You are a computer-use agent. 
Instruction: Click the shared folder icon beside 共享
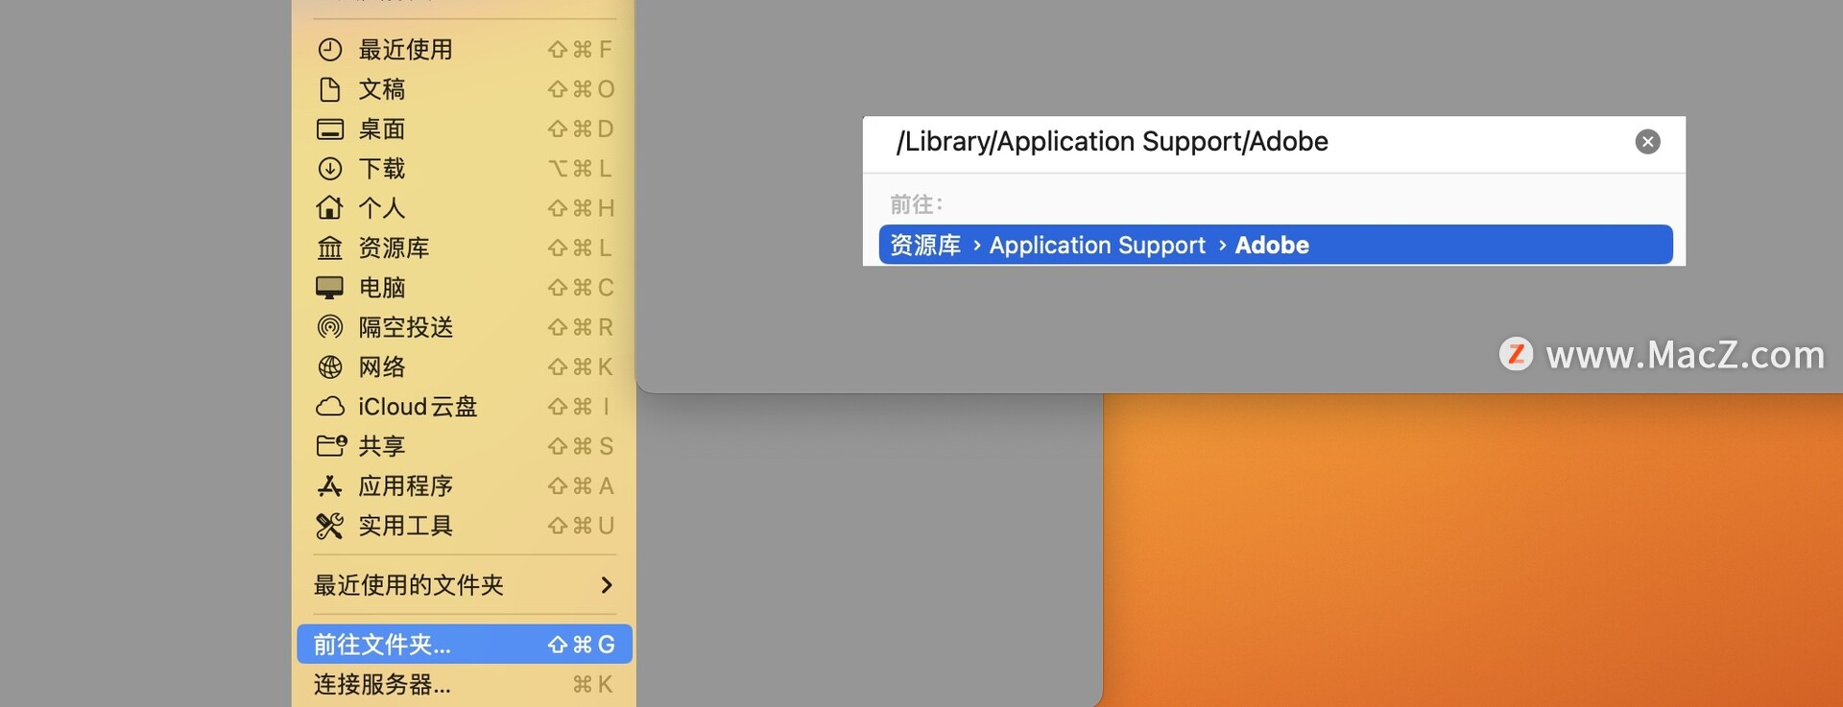[x=331, y=446]
